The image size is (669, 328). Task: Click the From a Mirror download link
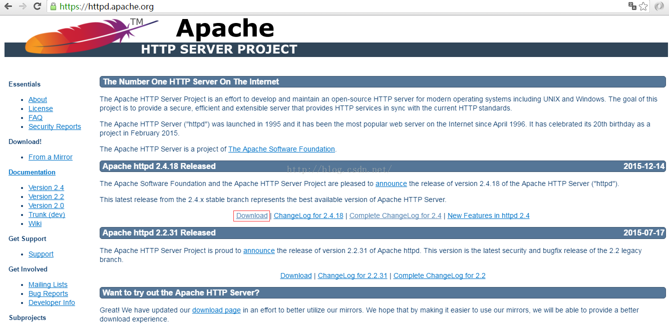coord(51,157)
